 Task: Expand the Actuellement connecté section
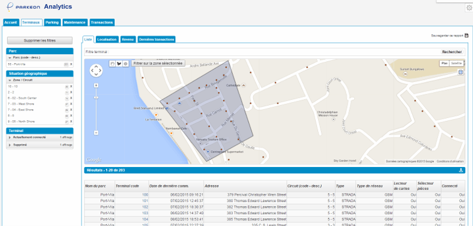pos(40,137)
